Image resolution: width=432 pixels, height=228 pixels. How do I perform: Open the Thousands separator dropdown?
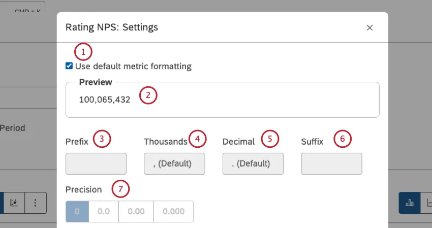click(174, 164)
